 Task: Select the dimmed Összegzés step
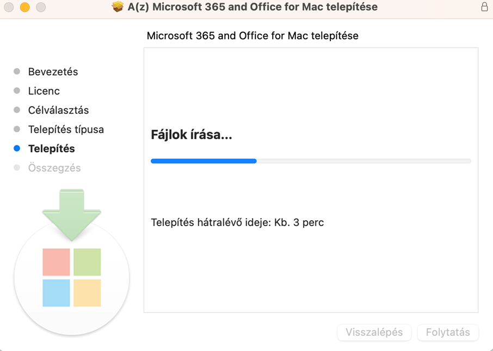54,168
